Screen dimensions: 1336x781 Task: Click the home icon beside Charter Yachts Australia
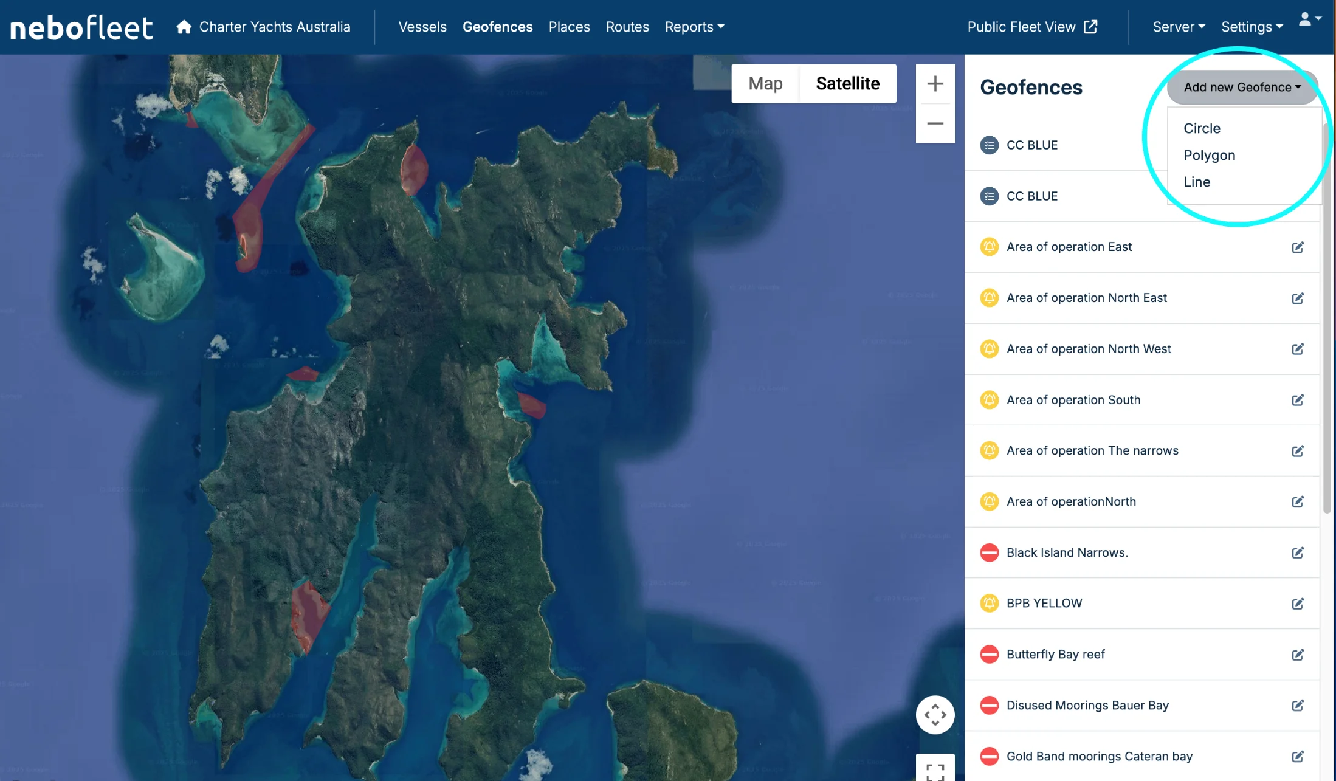pos(184,27)
